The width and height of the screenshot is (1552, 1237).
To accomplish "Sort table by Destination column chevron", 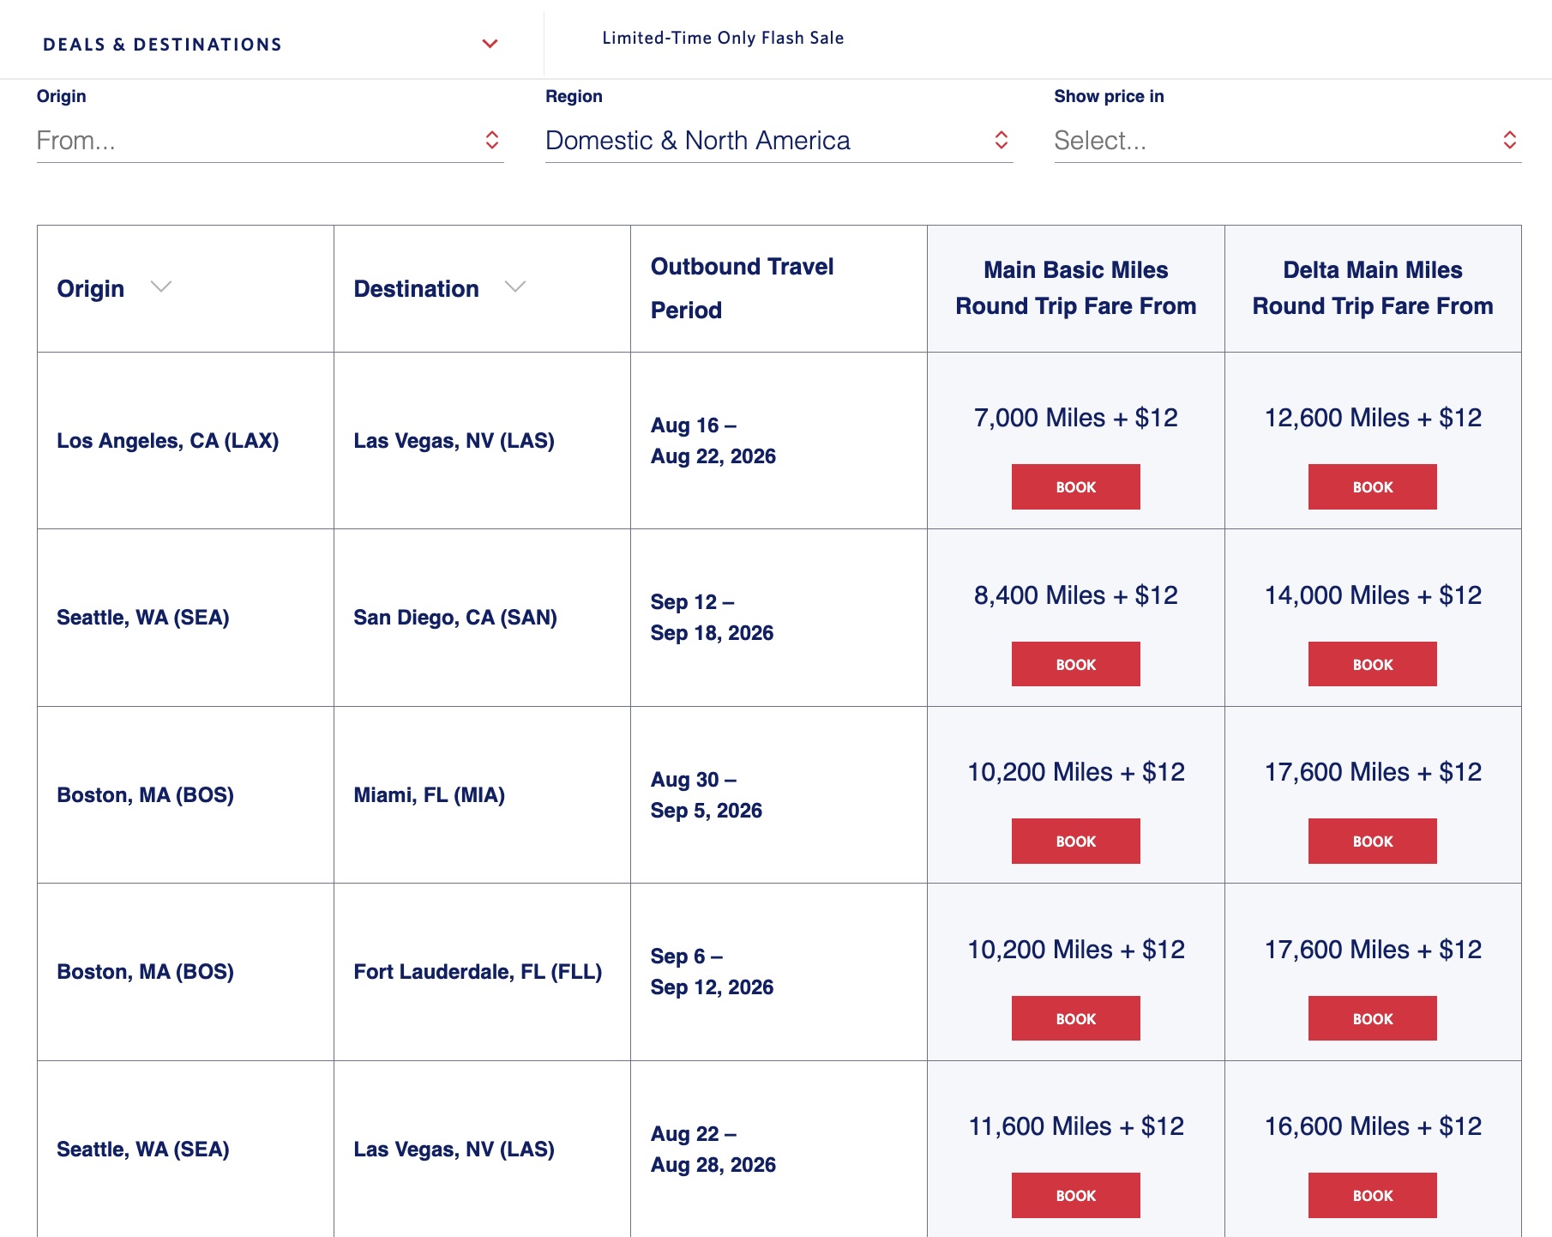I will [x=515, y=287].
